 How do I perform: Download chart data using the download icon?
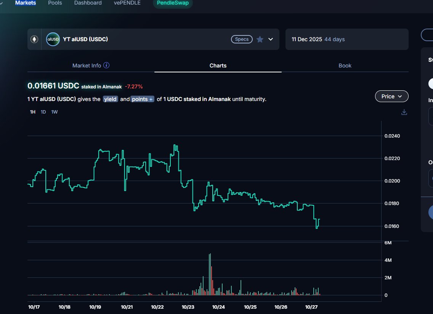pyautogui.click(x=404, y=112)
